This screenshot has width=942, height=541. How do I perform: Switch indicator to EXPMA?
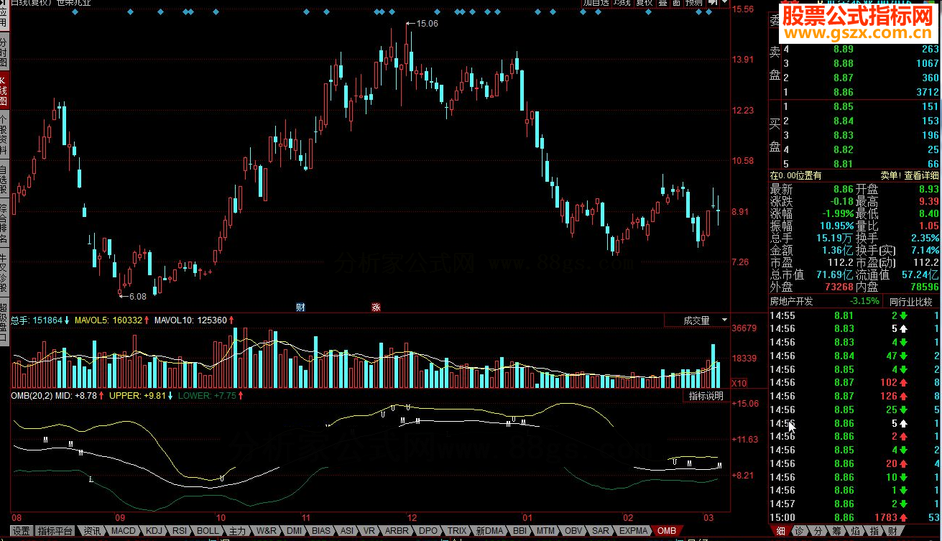click(634, 532)
